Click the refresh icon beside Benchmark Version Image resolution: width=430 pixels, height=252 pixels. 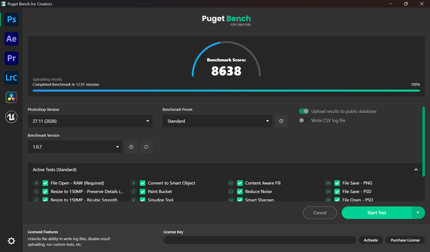(146, 147)
